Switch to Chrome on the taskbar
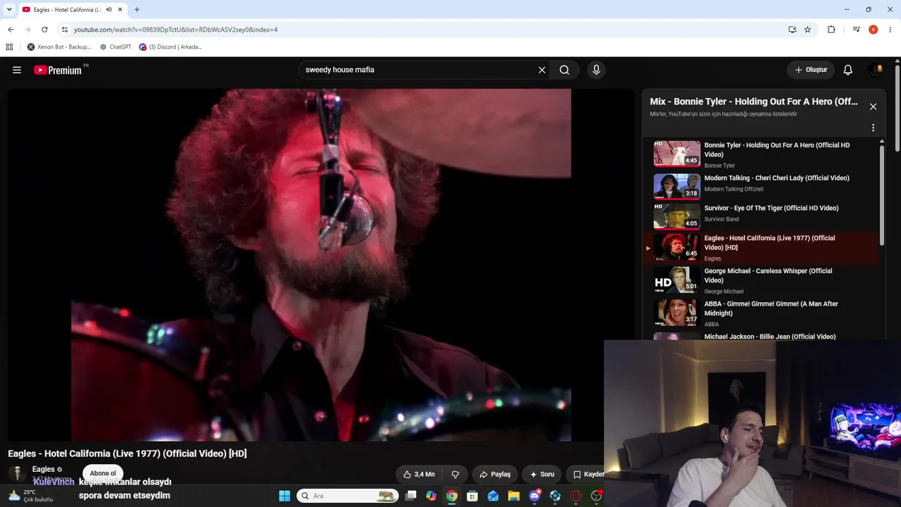Image resolution: width=901 pixels, height=507 pixels. point(452,496)
